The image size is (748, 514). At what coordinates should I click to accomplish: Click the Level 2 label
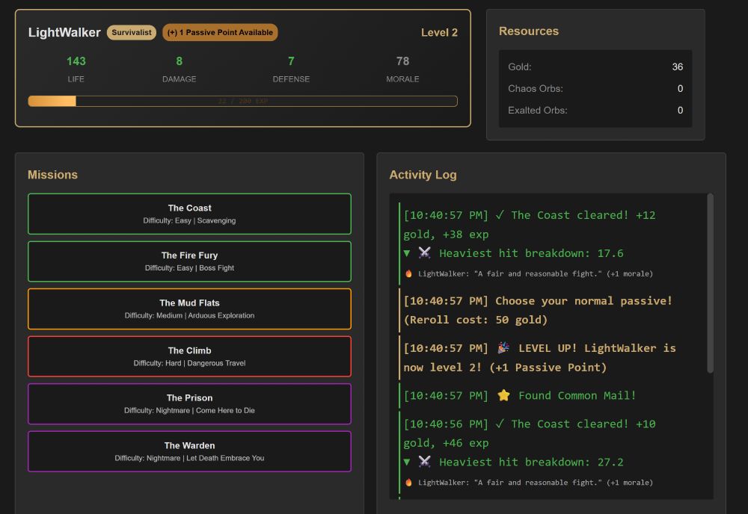click(x=439, y=32)
